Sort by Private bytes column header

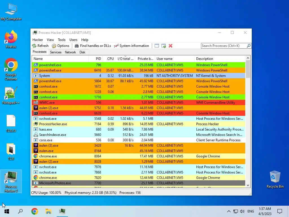tap(145, 59)
